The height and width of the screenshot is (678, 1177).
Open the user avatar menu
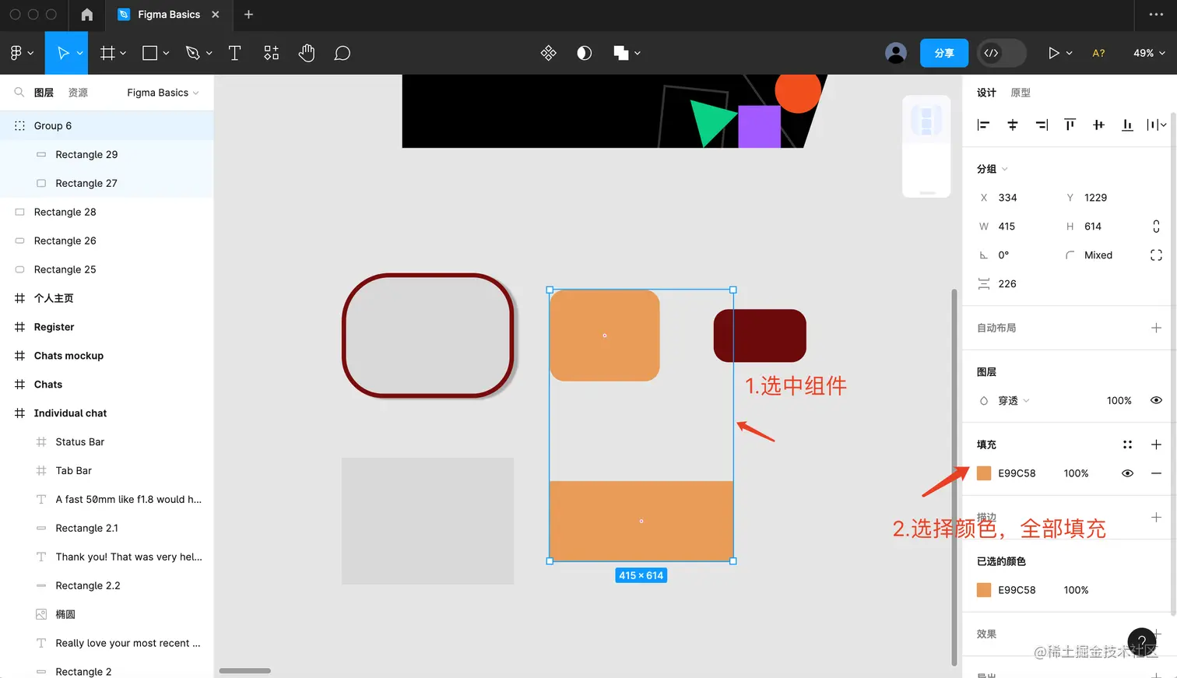(896, 53)
